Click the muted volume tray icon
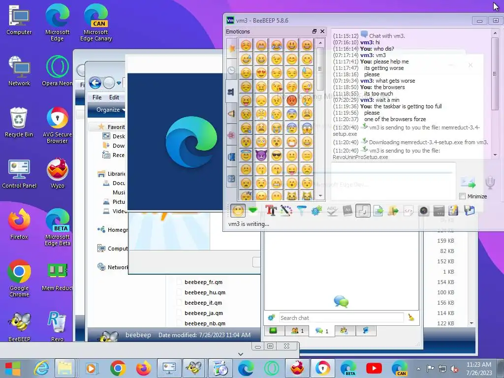 click(x=454, y=369)
